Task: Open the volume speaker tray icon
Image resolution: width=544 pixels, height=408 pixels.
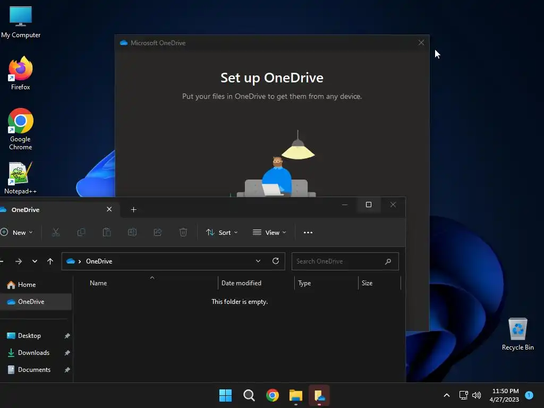Action: (x=477, y=395)
